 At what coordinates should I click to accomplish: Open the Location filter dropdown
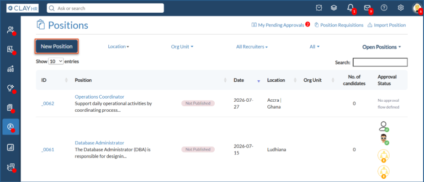click(x=118, y=47)
